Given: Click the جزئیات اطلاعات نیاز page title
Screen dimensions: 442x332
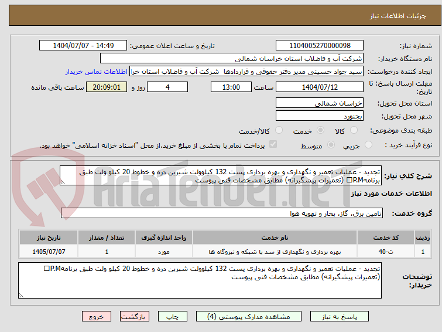Looking at the screenshot, I should pyautogui.click(x=398, y=16).
